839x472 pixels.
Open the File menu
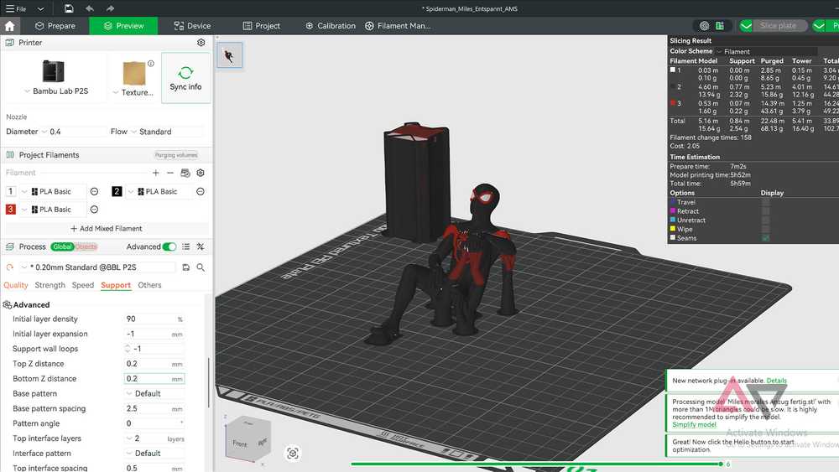[16, 8]
